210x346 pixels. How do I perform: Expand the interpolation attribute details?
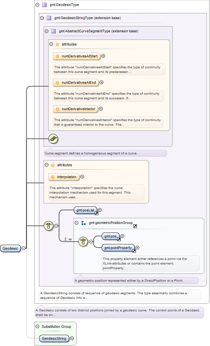pyautogui.click(x=82, y=176)
